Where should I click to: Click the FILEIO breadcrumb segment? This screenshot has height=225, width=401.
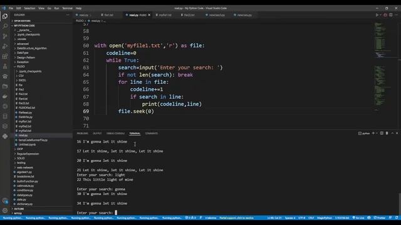[x=80, y=21]
